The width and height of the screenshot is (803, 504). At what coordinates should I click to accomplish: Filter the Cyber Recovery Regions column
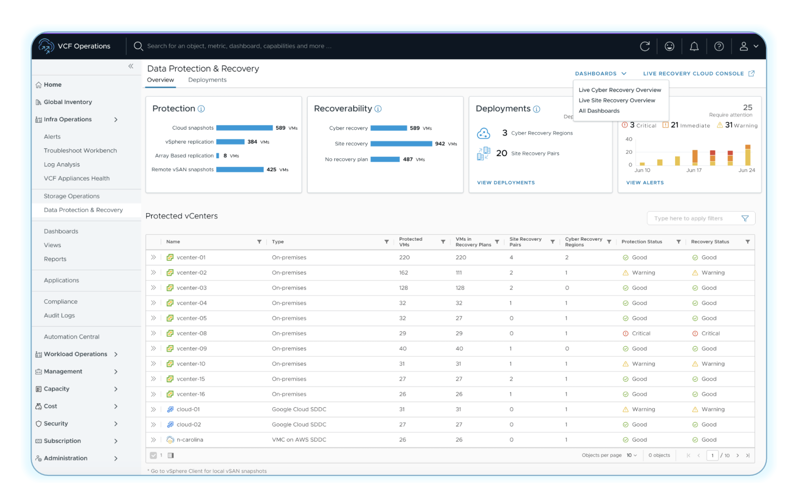609,242
